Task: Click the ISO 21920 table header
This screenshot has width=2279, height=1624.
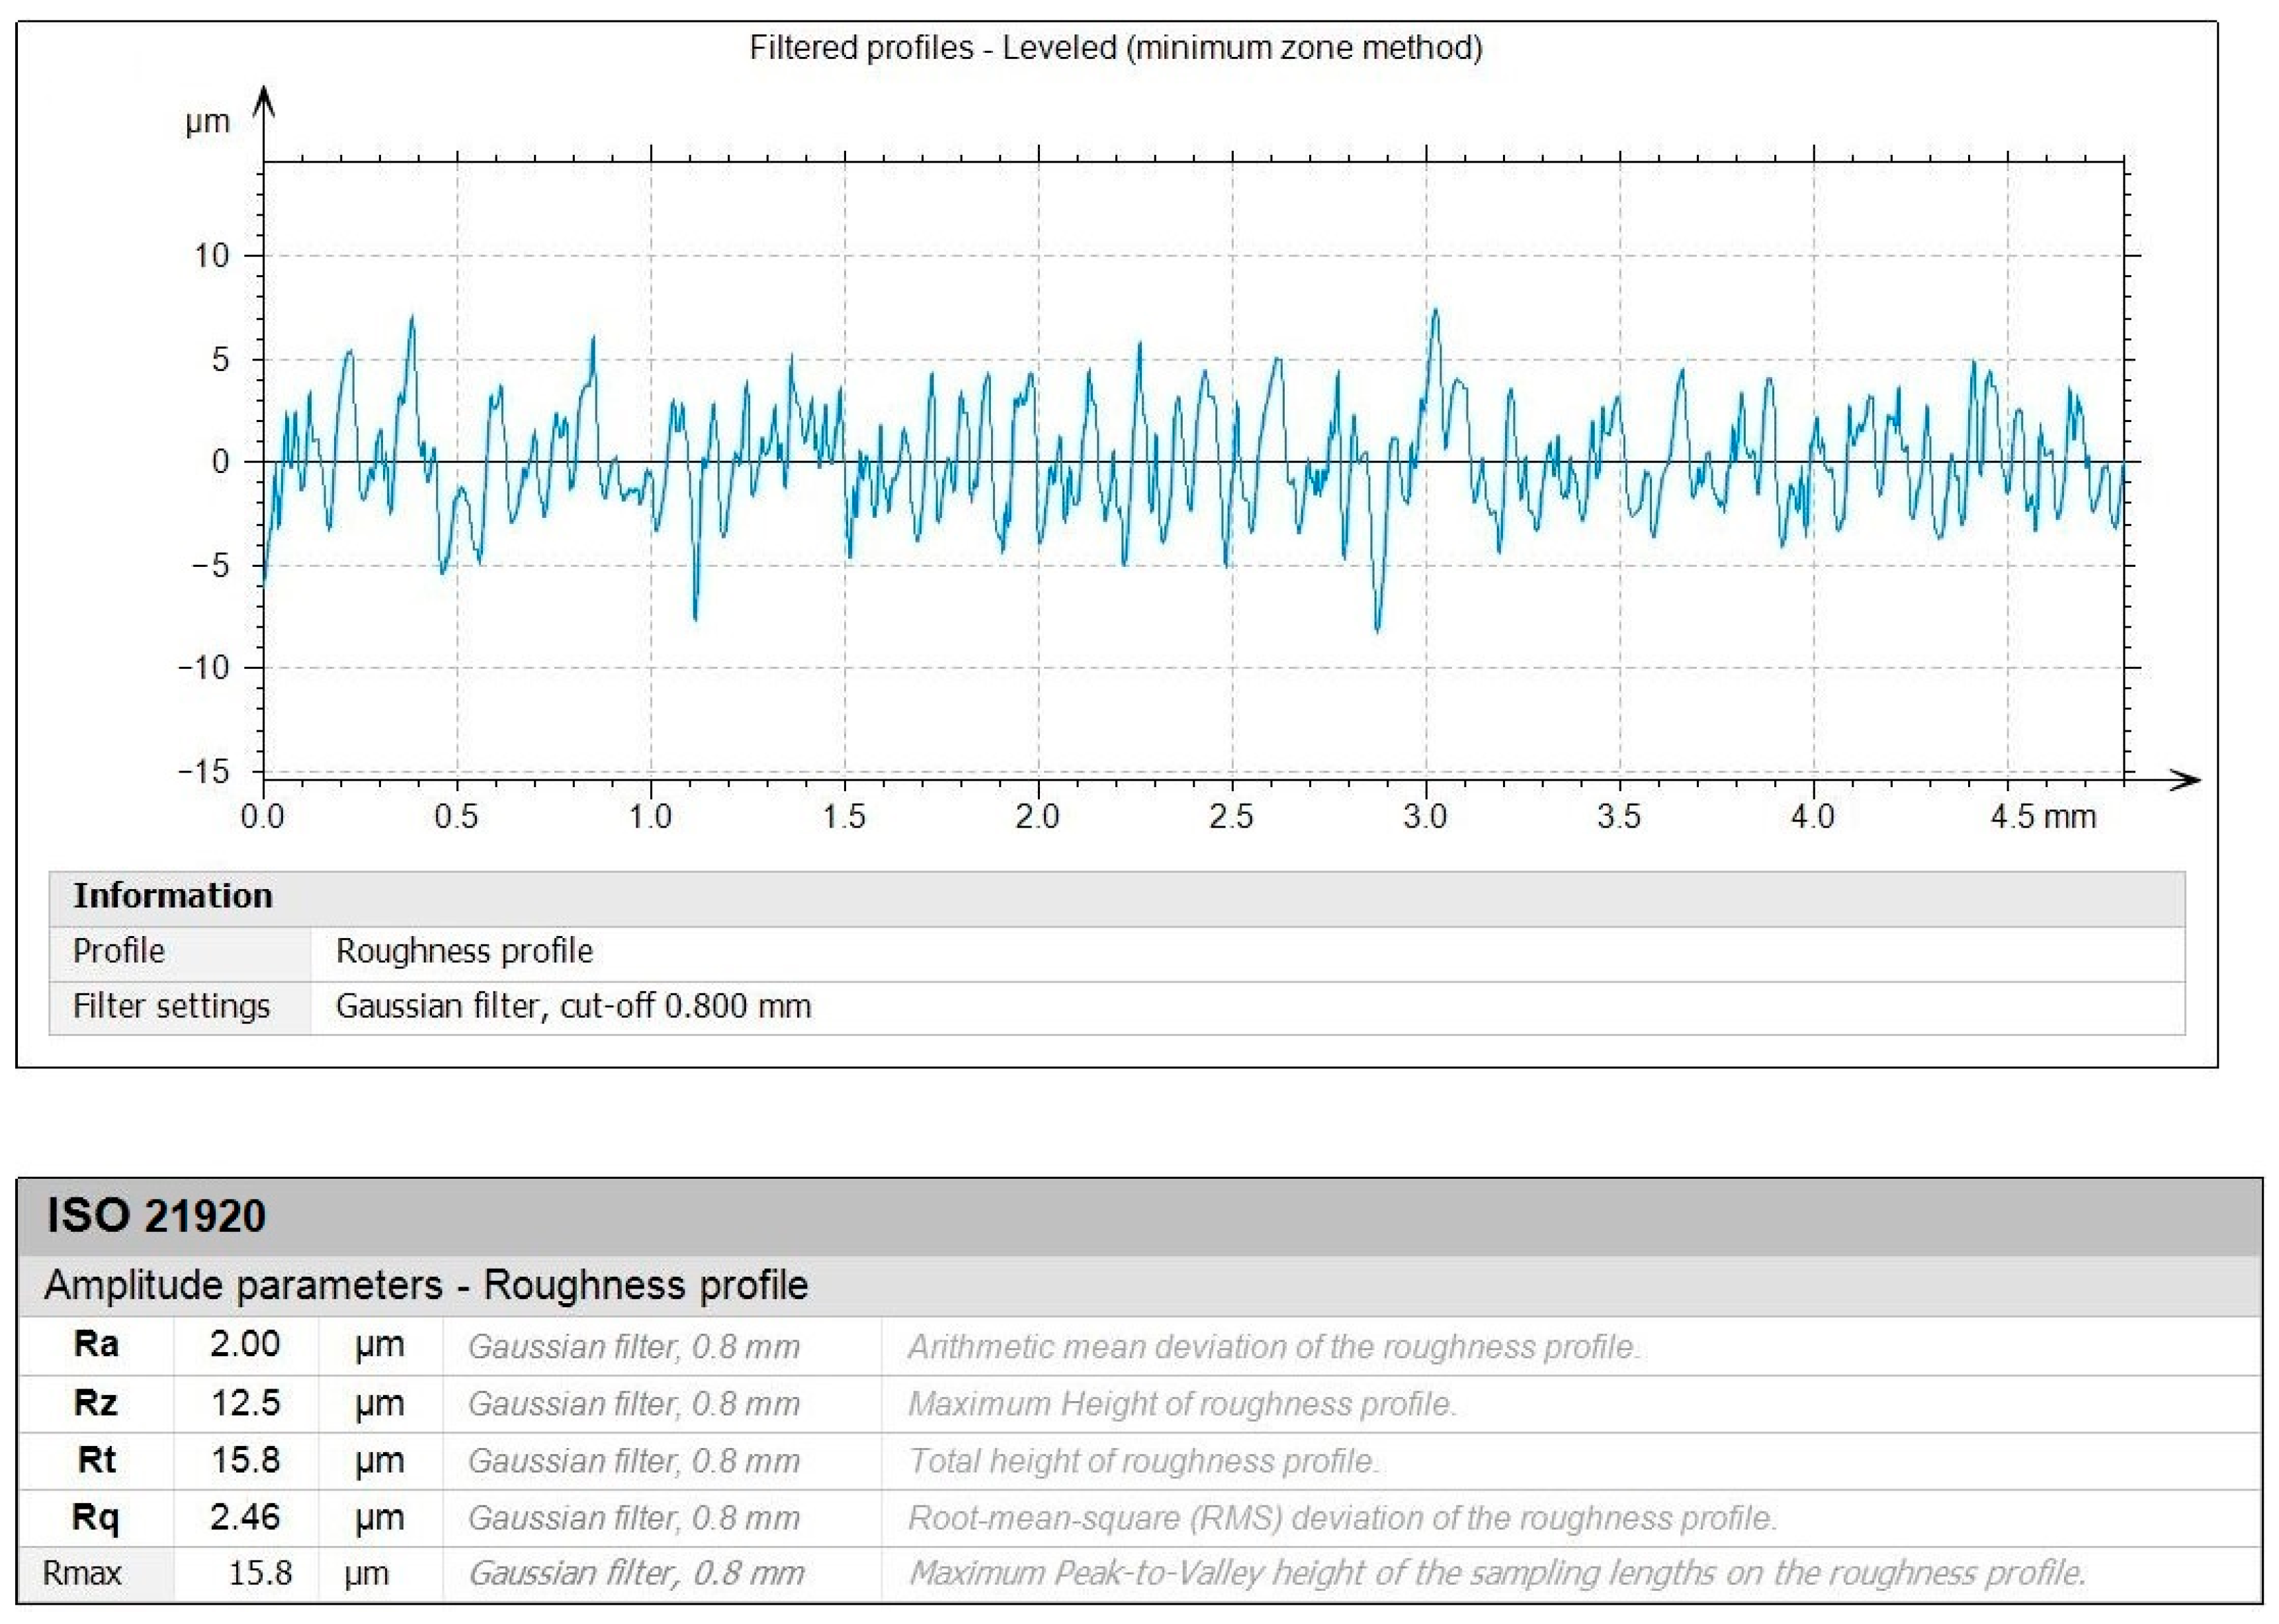Action: click(x=157, y=1216)
